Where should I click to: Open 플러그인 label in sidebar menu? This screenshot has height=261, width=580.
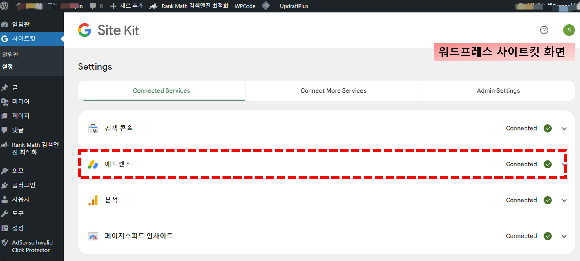click(x=23, y=185)
